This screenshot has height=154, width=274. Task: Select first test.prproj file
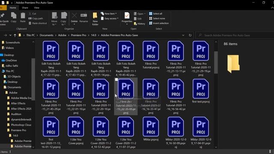[201, 91]
